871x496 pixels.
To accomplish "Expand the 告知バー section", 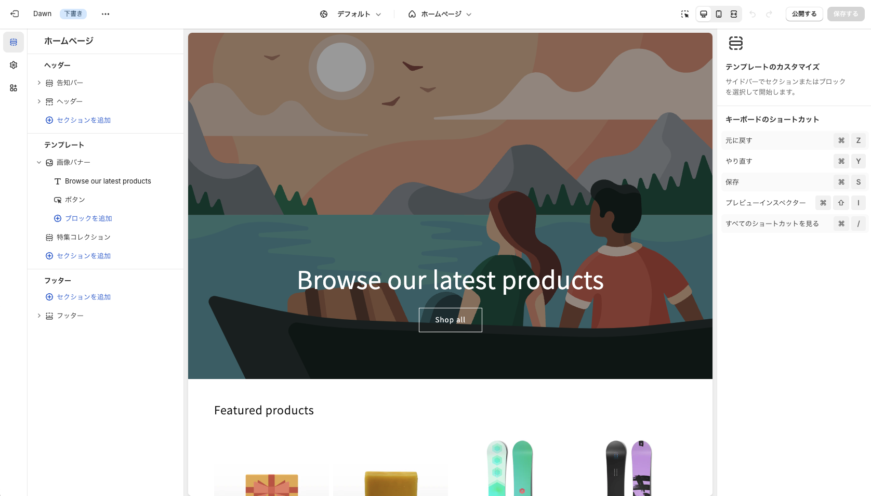I will coord(39,83).
